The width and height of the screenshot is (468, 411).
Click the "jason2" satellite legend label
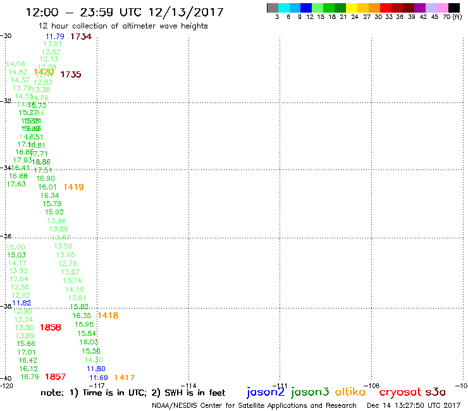[x=266, y=392]
